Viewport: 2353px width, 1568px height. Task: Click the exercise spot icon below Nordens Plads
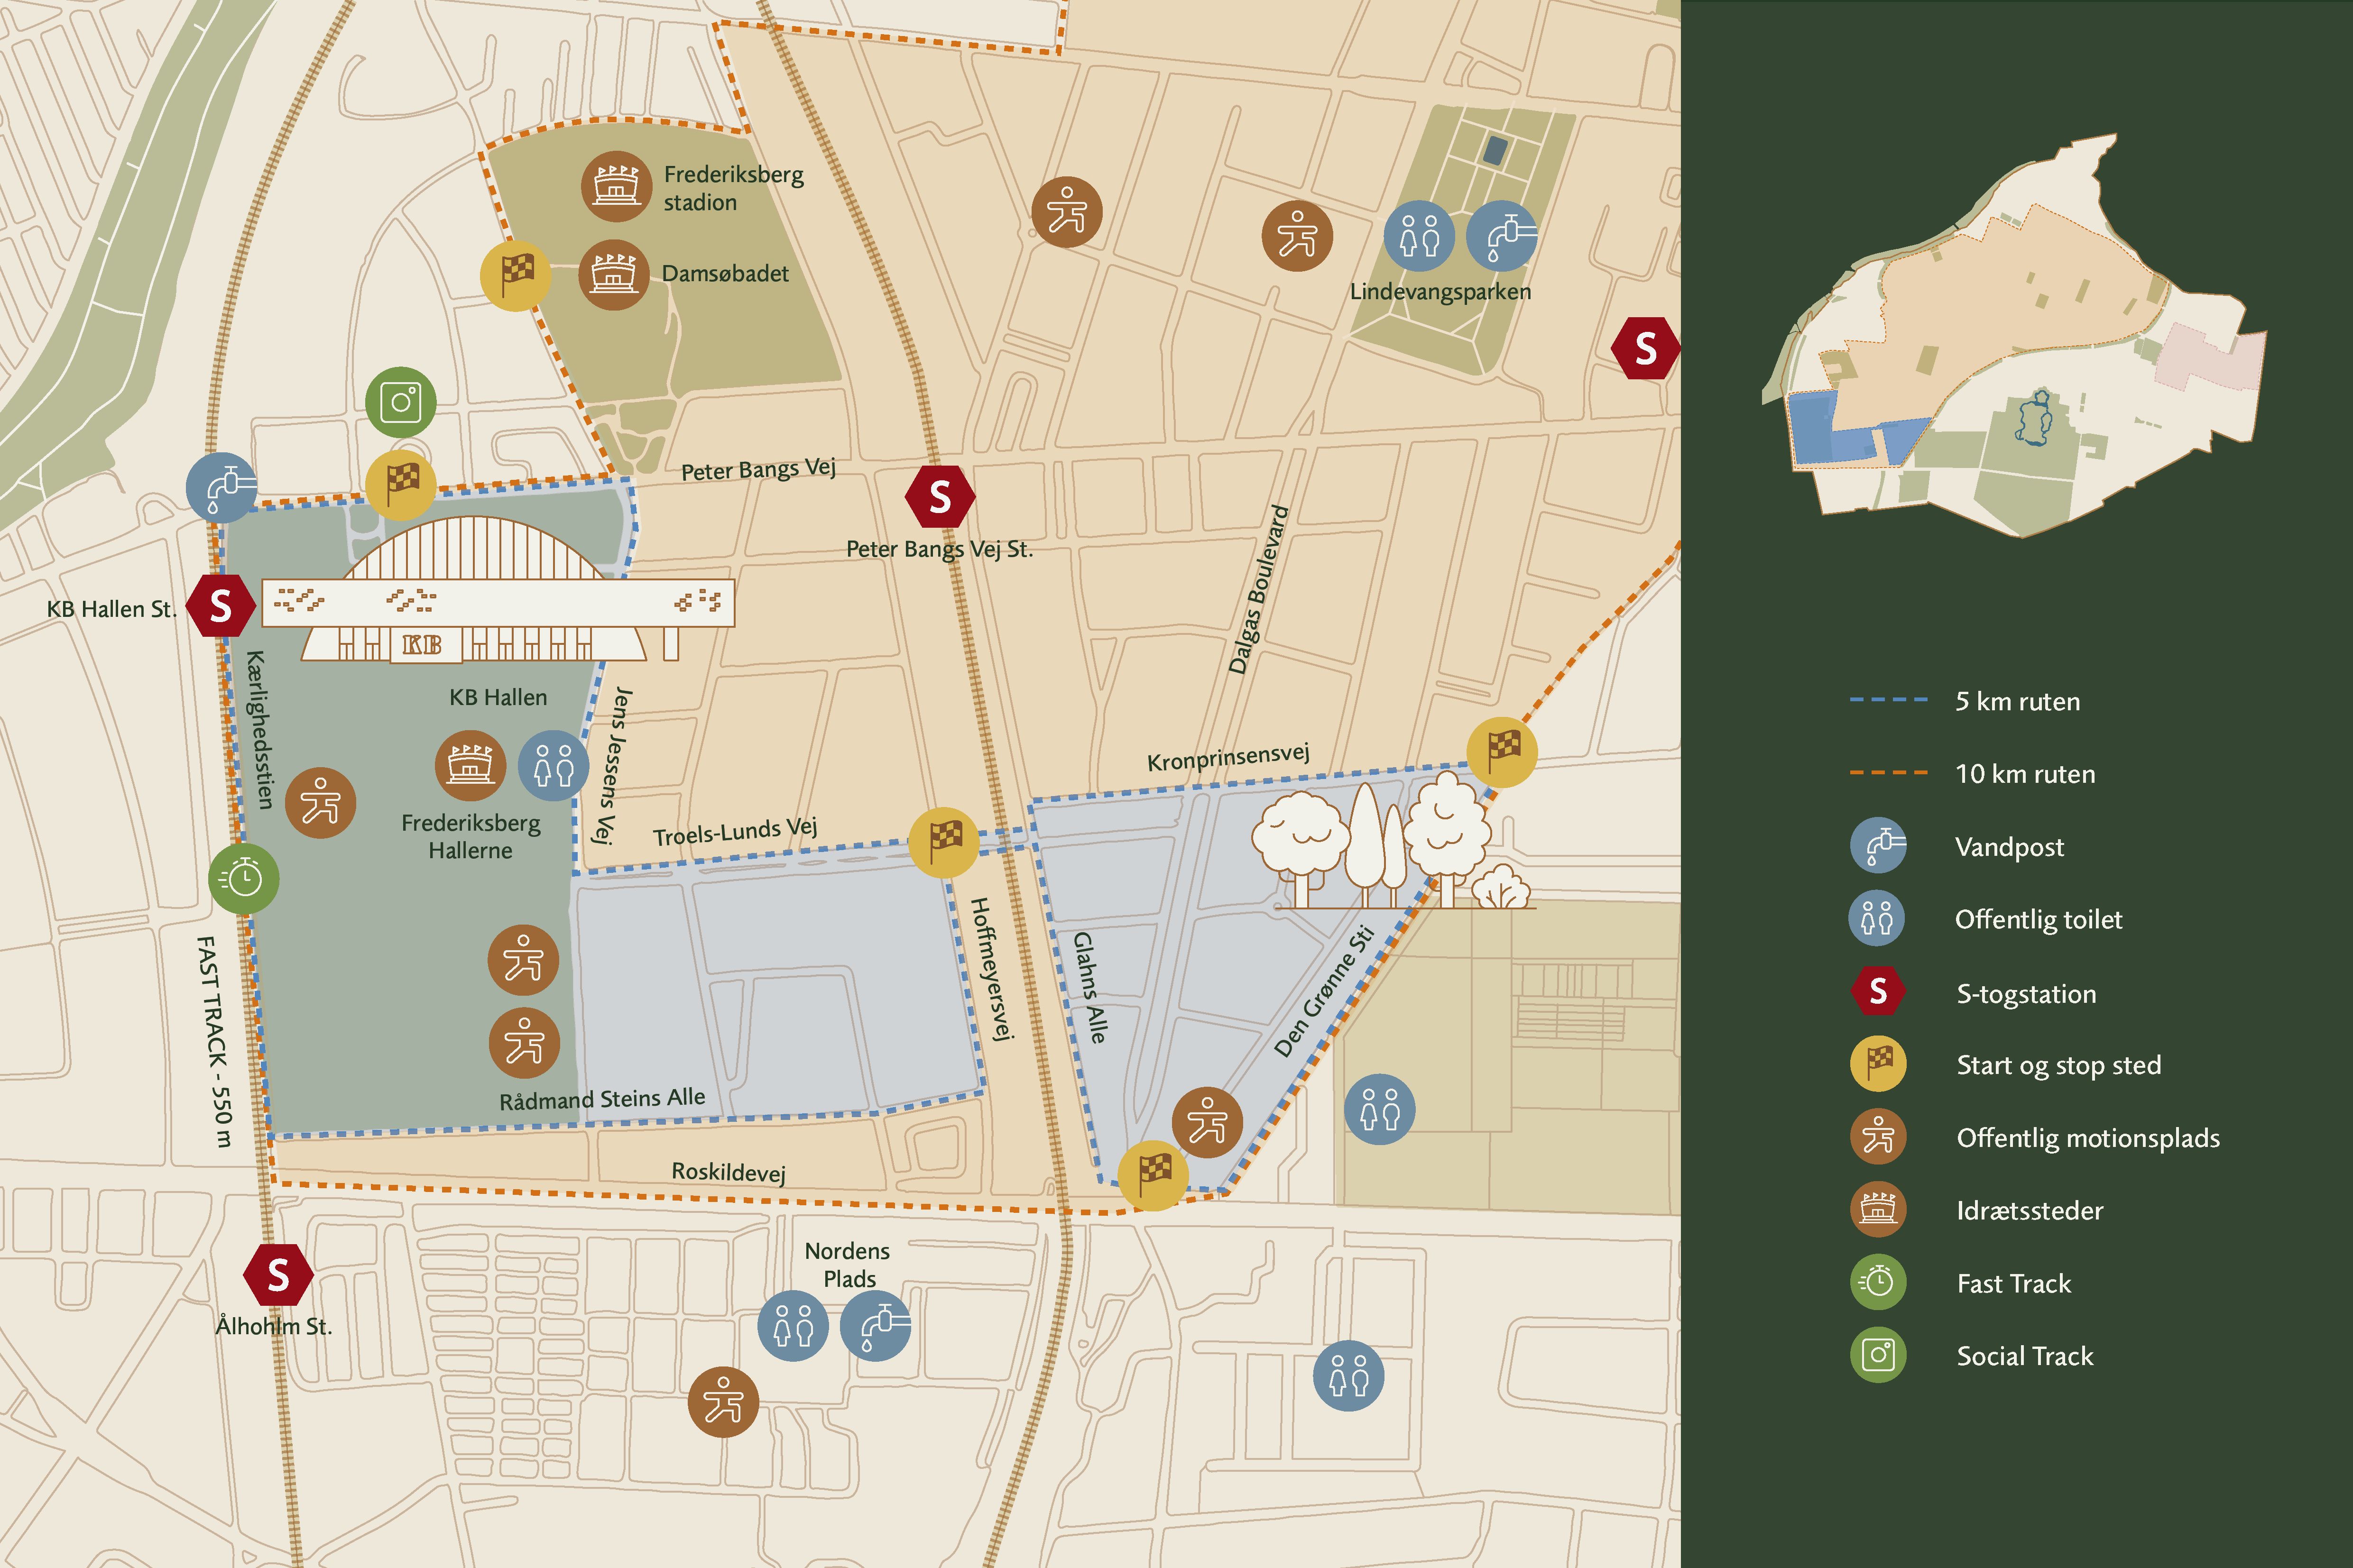click(723, 1402)
